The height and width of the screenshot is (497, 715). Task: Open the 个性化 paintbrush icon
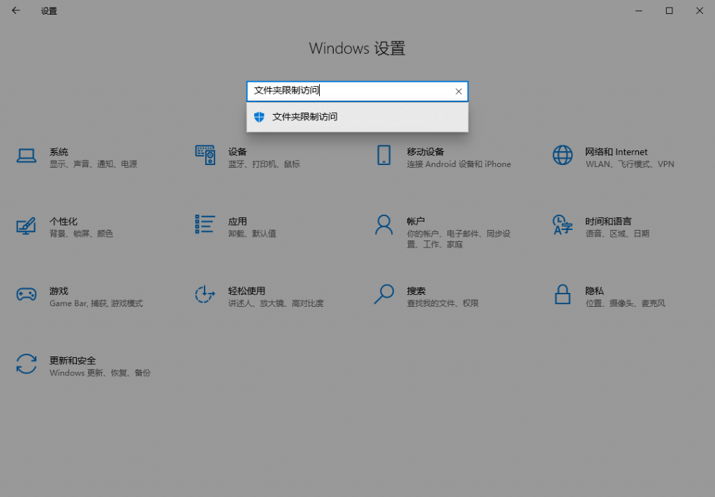coord(27,226)
